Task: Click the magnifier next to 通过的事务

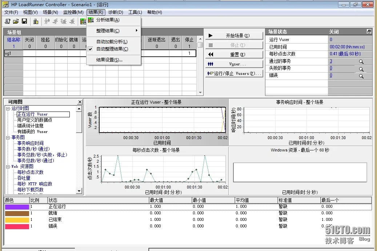Action: [361, 62]
